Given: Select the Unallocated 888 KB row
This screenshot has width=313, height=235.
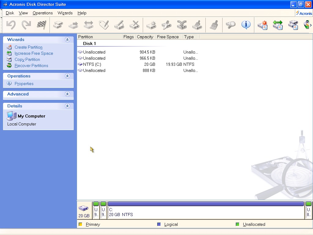Looking at the screenshot, I should pyautogui.click(x=138, y=70).
